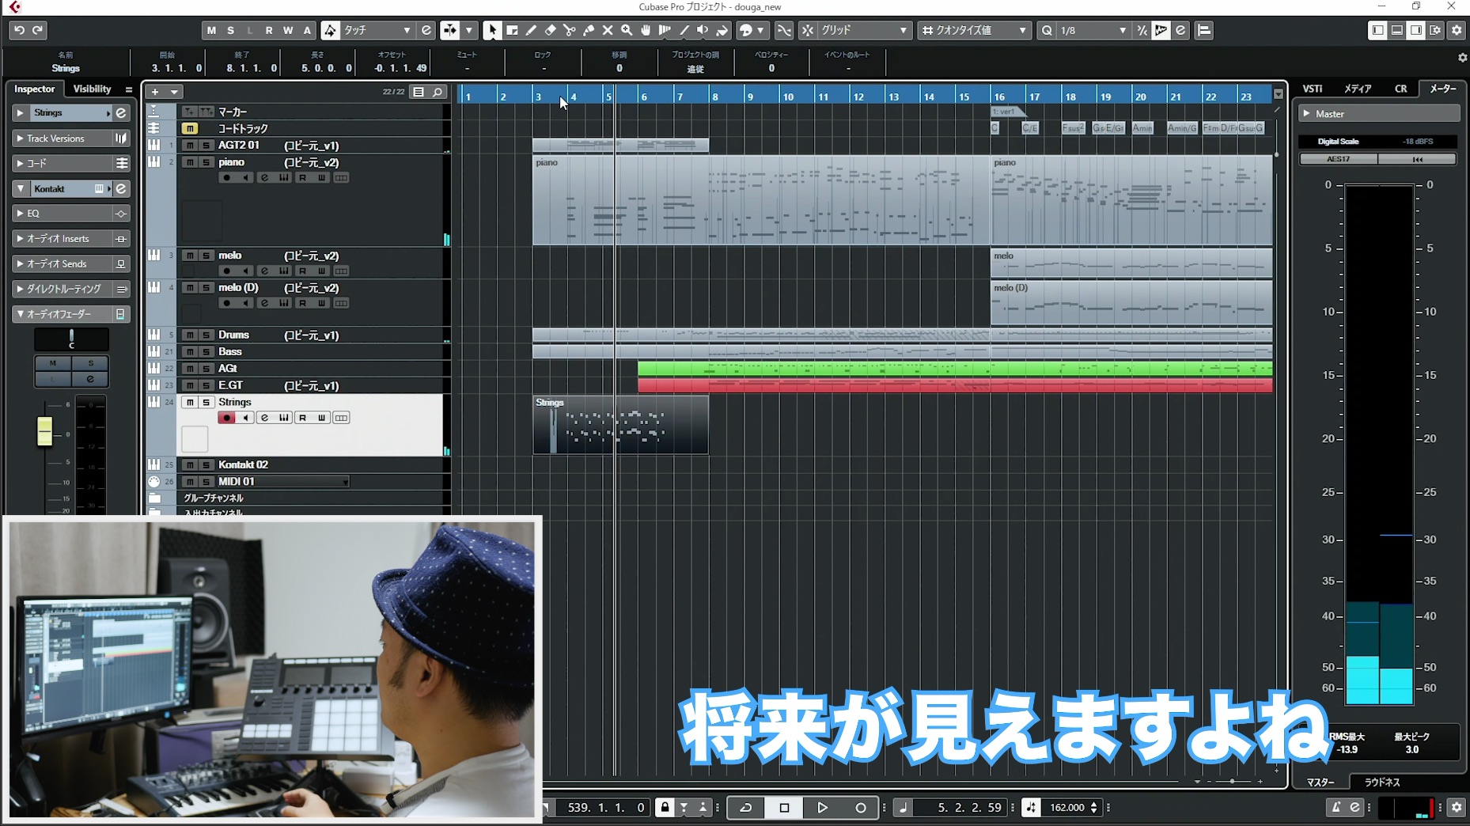This screenshot has width=1470, height=826.
Task: Expand the Master section in the meter panel
Action: (x=1306, y=114)
